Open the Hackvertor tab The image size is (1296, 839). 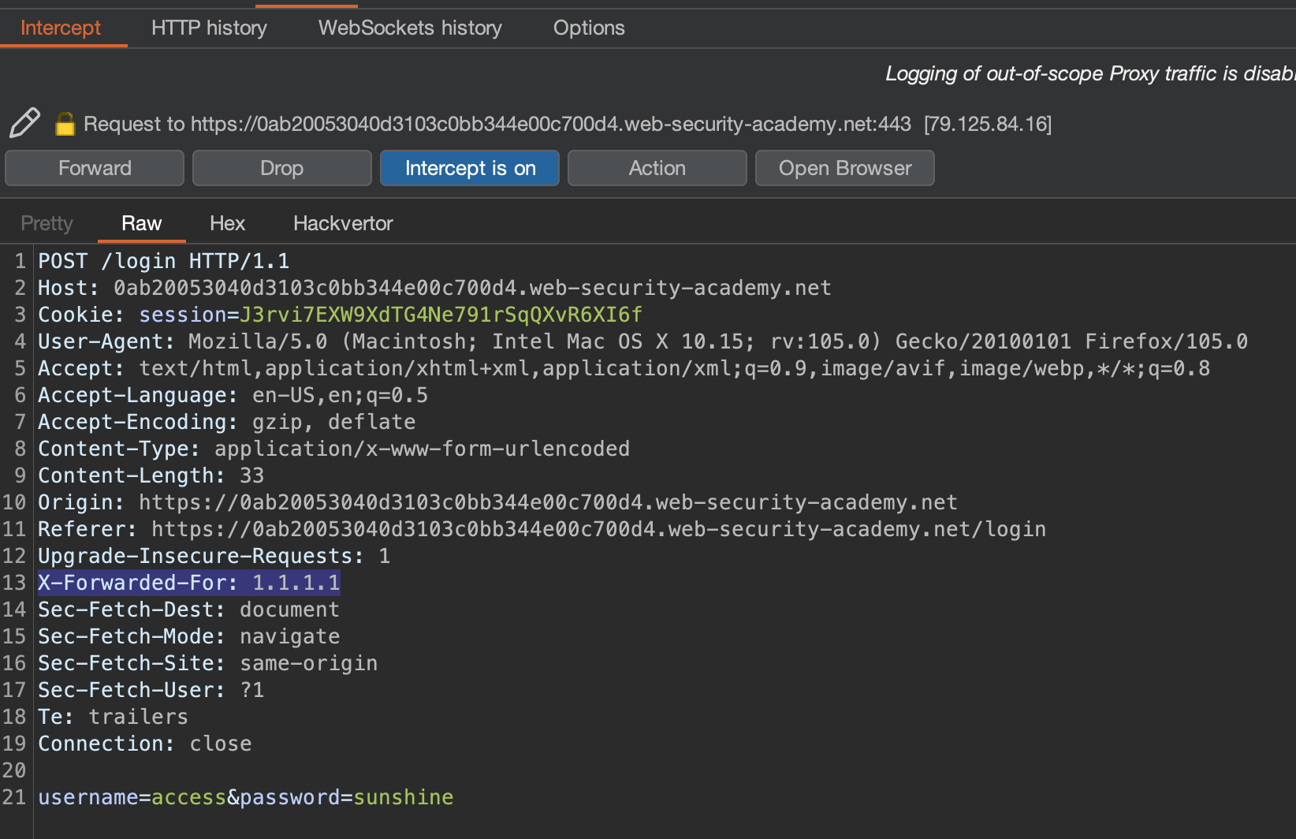343,223
